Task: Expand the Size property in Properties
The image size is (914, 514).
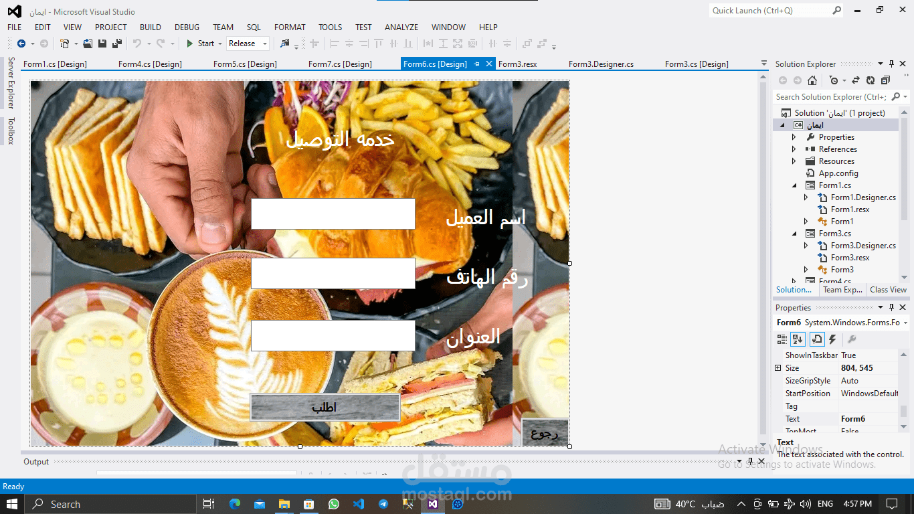Action: [x=778, y=368]
